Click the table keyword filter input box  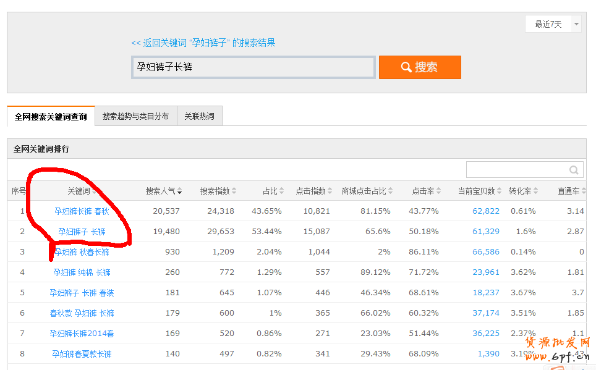pos(516,170)
